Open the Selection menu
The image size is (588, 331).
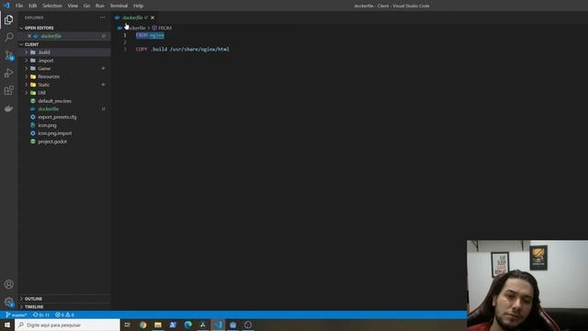(52, 6)
